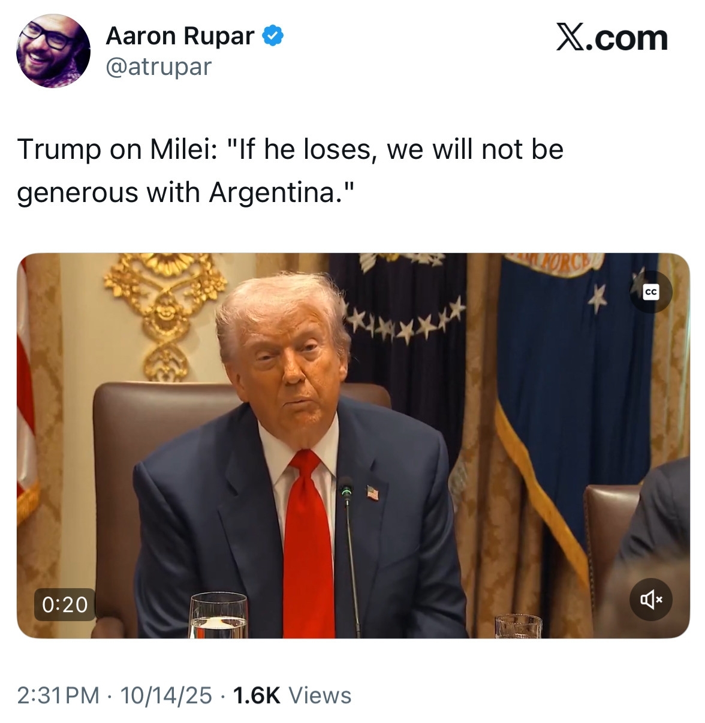Click the 0:20 video duration badge
Viewport: 705px width, 723px height.
(65, 604)
